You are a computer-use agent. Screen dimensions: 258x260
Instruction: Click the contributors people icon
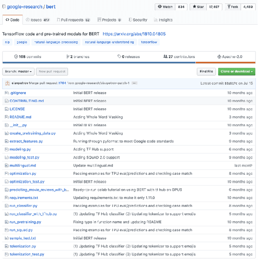pyautogui.click(x=165, y=57)
